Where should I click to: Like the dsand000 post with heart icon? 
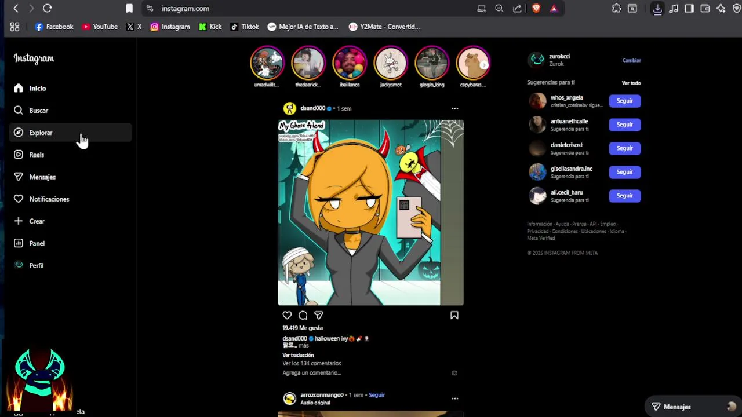(287, 315)
